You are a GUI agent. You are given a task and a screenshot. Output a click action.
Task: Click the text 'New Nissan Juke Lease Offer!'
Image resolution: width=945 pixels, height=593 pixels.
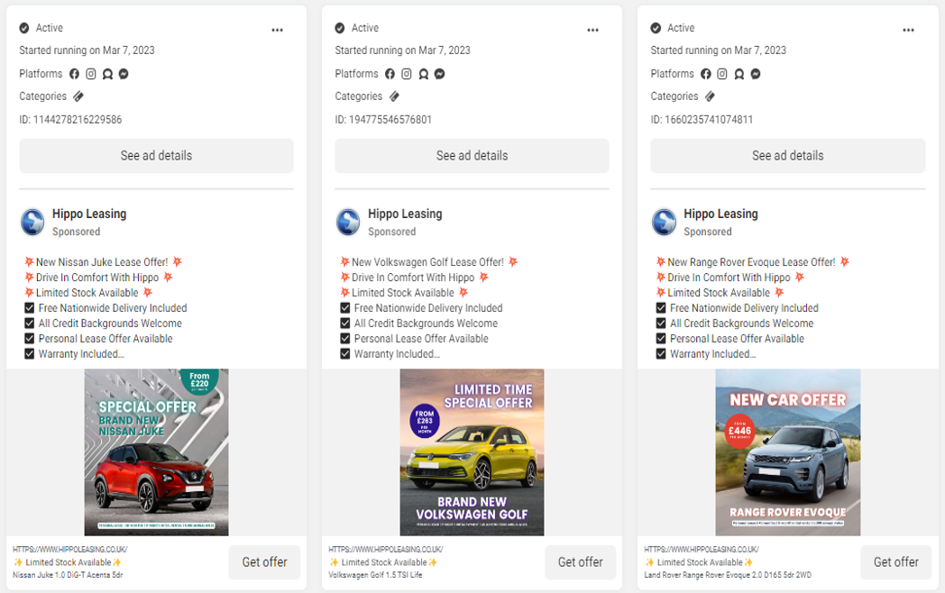coord(102,262)
